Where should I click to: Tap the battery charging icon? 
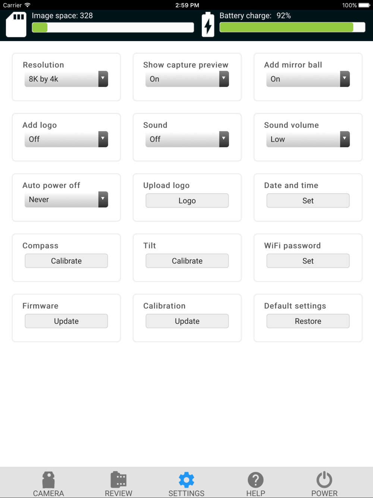pyautogui.click(x=208, y=25)
